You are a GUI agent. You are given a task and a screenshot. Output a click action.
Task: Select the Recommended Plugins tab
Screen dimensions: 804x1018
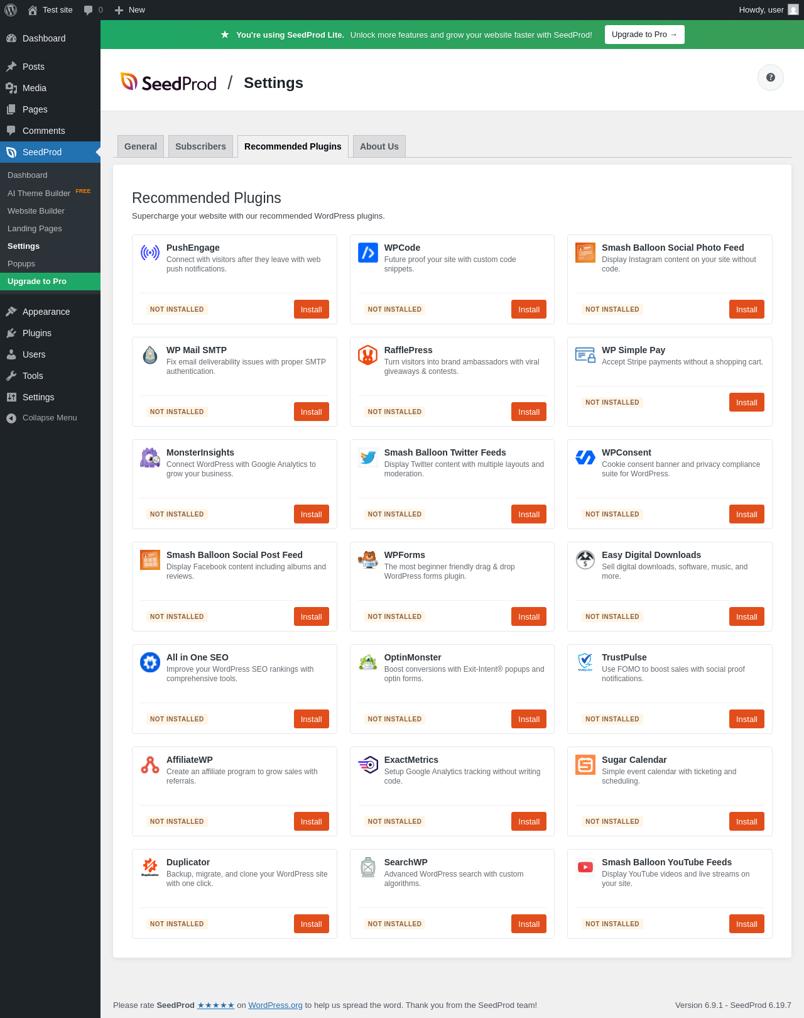[x=293, y=146]
